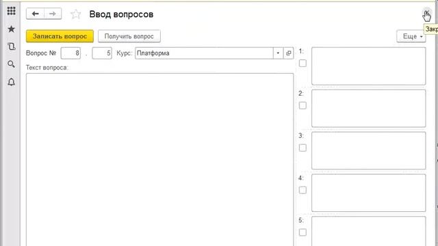Open notifications bell in sidebar
438x246 pixels.
pos(12,82)
